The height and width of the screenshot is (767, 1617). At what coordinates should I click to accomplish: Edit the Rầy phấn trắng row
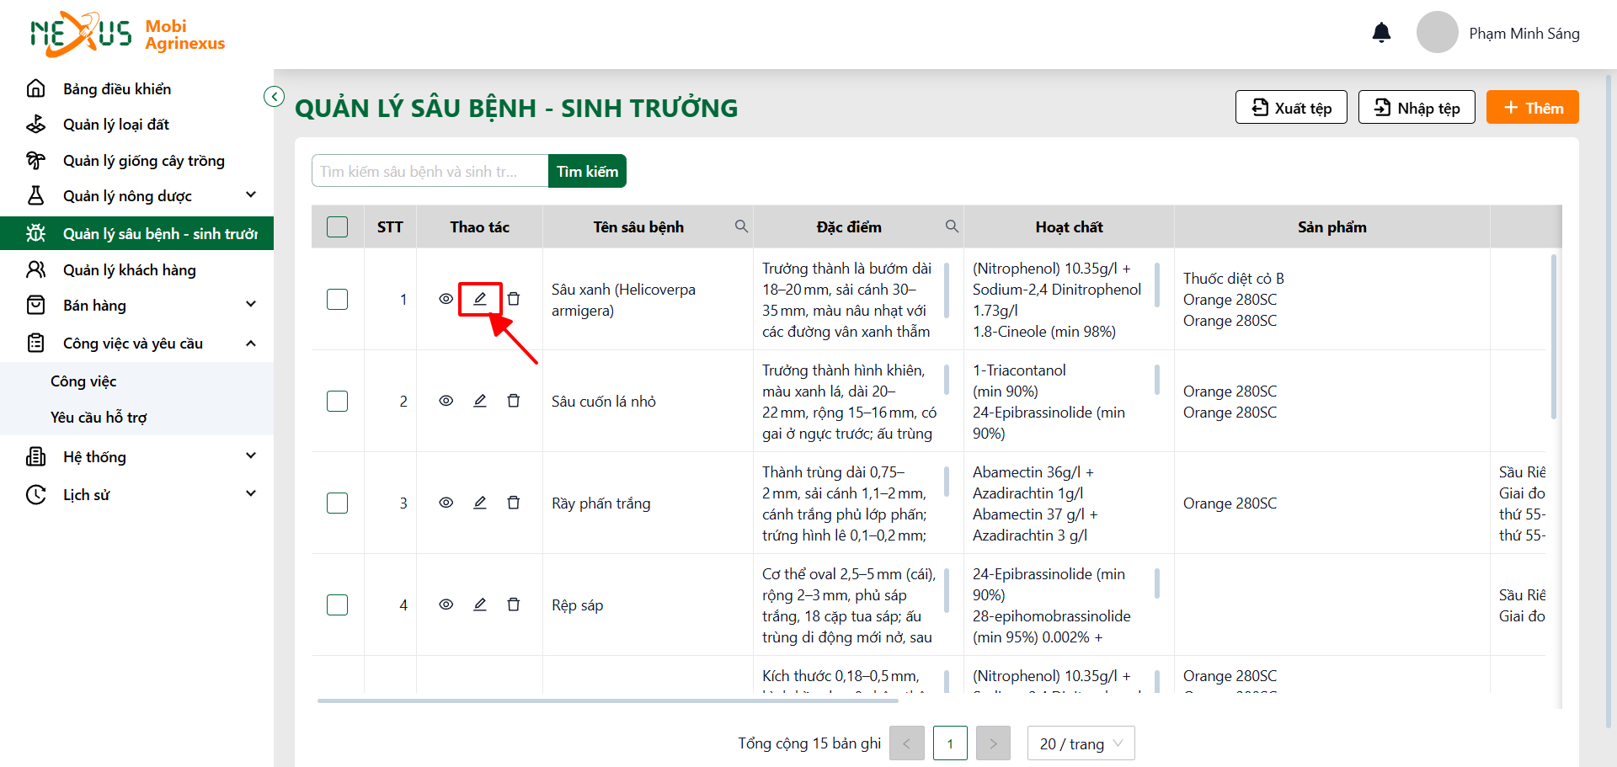pyautogui.click(x=480, y=503)
